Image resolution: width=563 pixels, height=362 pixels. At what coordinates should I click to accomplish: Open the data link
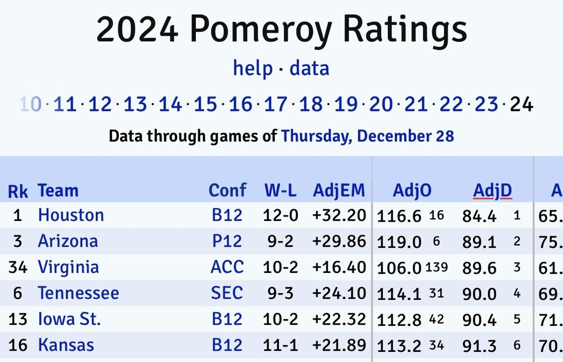tap(309, 69)
